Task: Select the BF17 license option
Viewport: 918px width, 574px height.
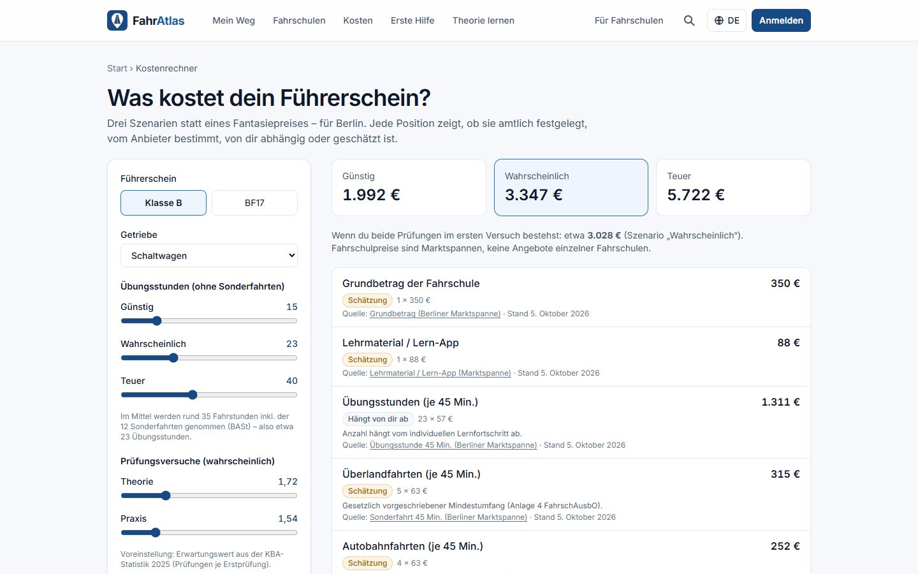Action: tap(254, 203)
